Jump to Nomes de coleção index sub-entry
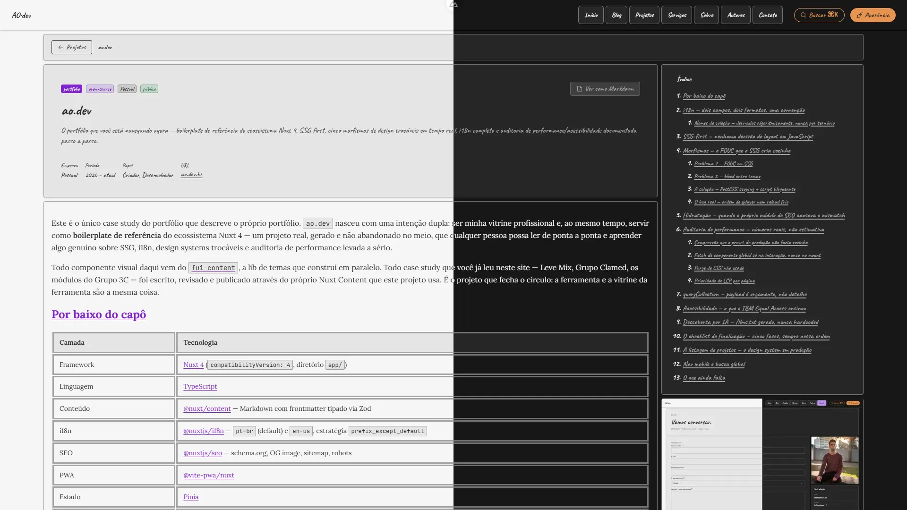The height and width of the screenshot is (510, 907). [x=764, y=123]
